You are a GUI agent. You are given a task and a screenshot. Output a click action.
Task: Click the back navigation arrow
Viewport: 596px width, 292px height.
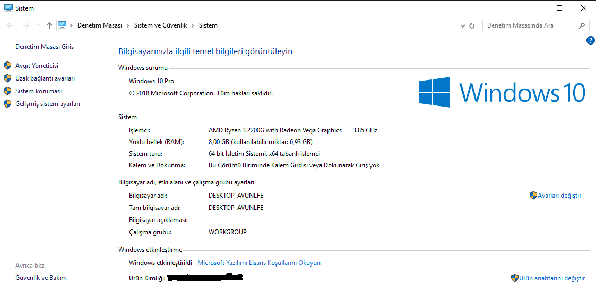point(11,25)
